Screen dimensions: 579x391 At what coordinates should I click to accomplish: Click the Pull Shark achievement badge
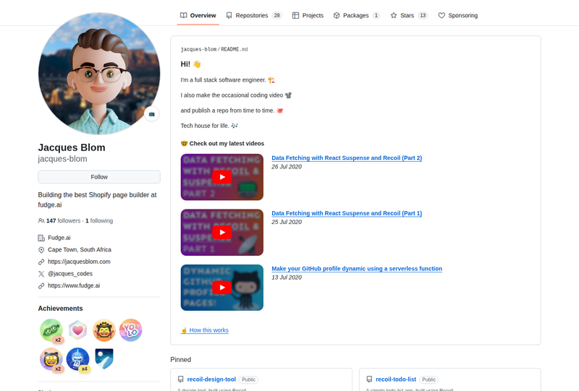tap(77, 359)
